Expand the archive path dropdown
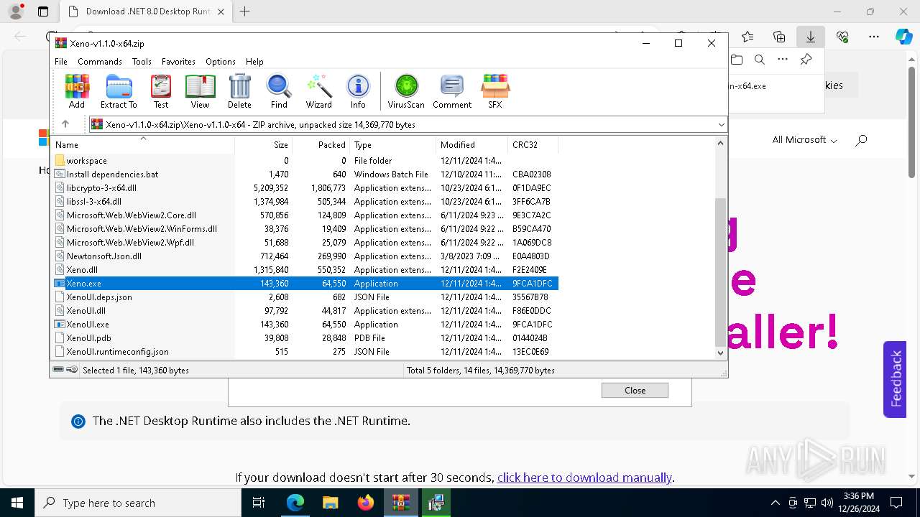This screenshot has height=517, width=920. (x=721, y=124)
